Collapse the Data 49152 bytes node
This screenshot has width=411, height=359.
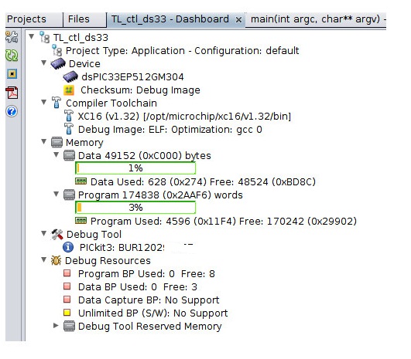tap(56, 154)
